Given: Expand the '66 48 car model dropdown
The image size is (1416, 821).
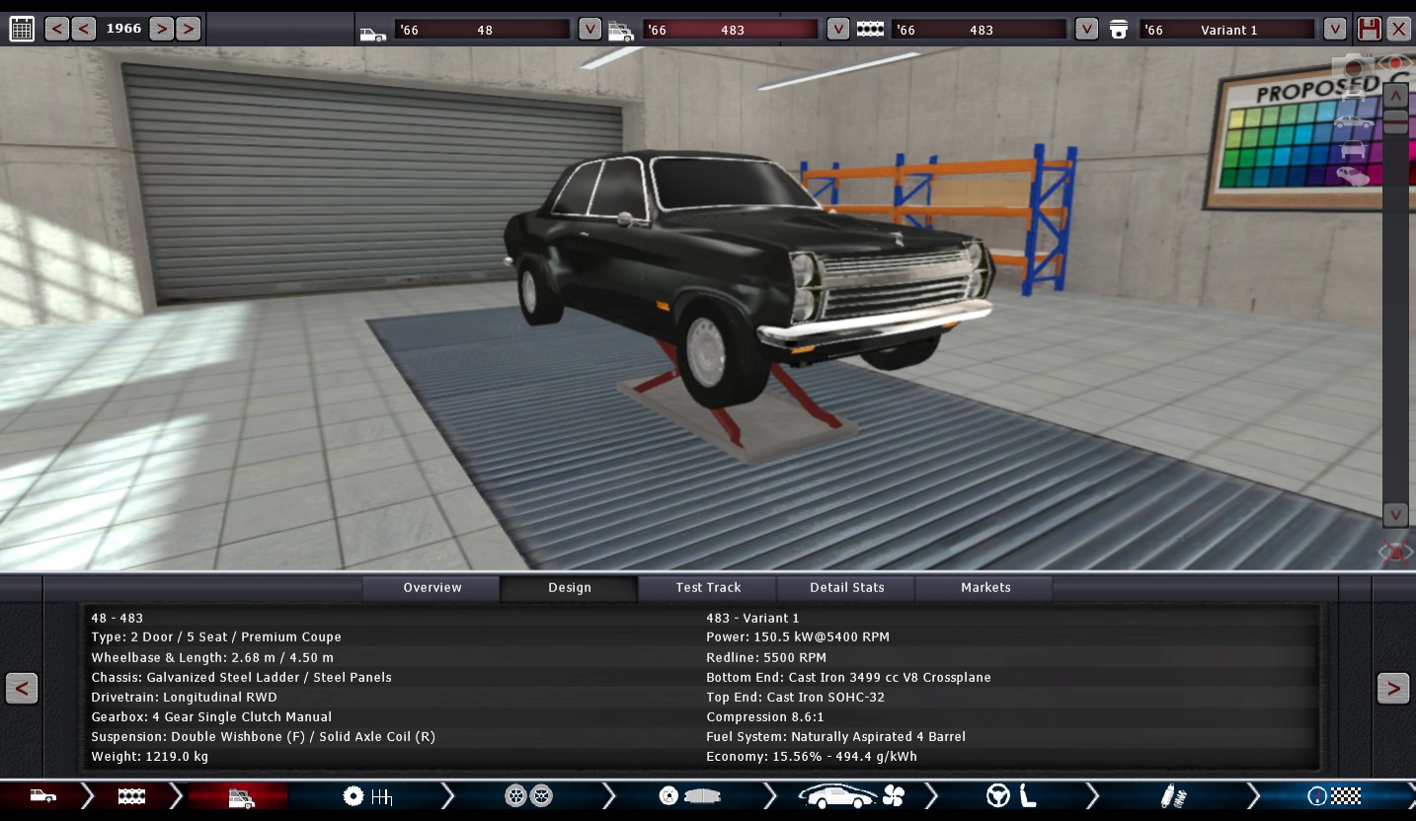Looking at the screenshot, I should point(590,30).
